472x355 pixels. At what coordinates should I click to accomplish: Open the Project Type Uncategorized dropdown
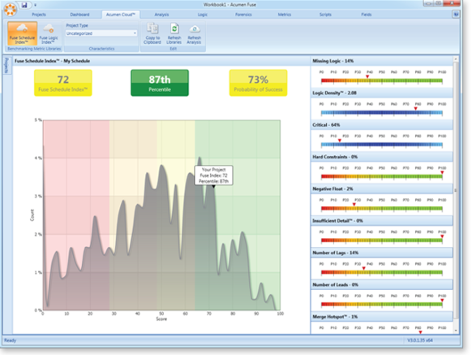(x=101, y=33)
